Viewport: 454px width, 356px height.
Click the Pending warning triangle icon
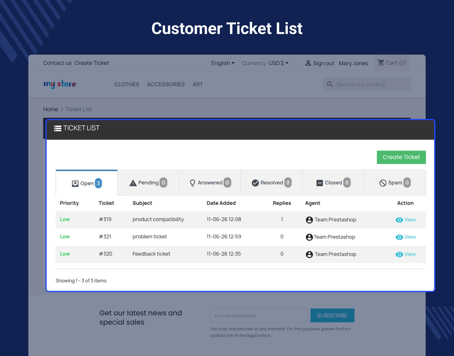tap(133, 183)
